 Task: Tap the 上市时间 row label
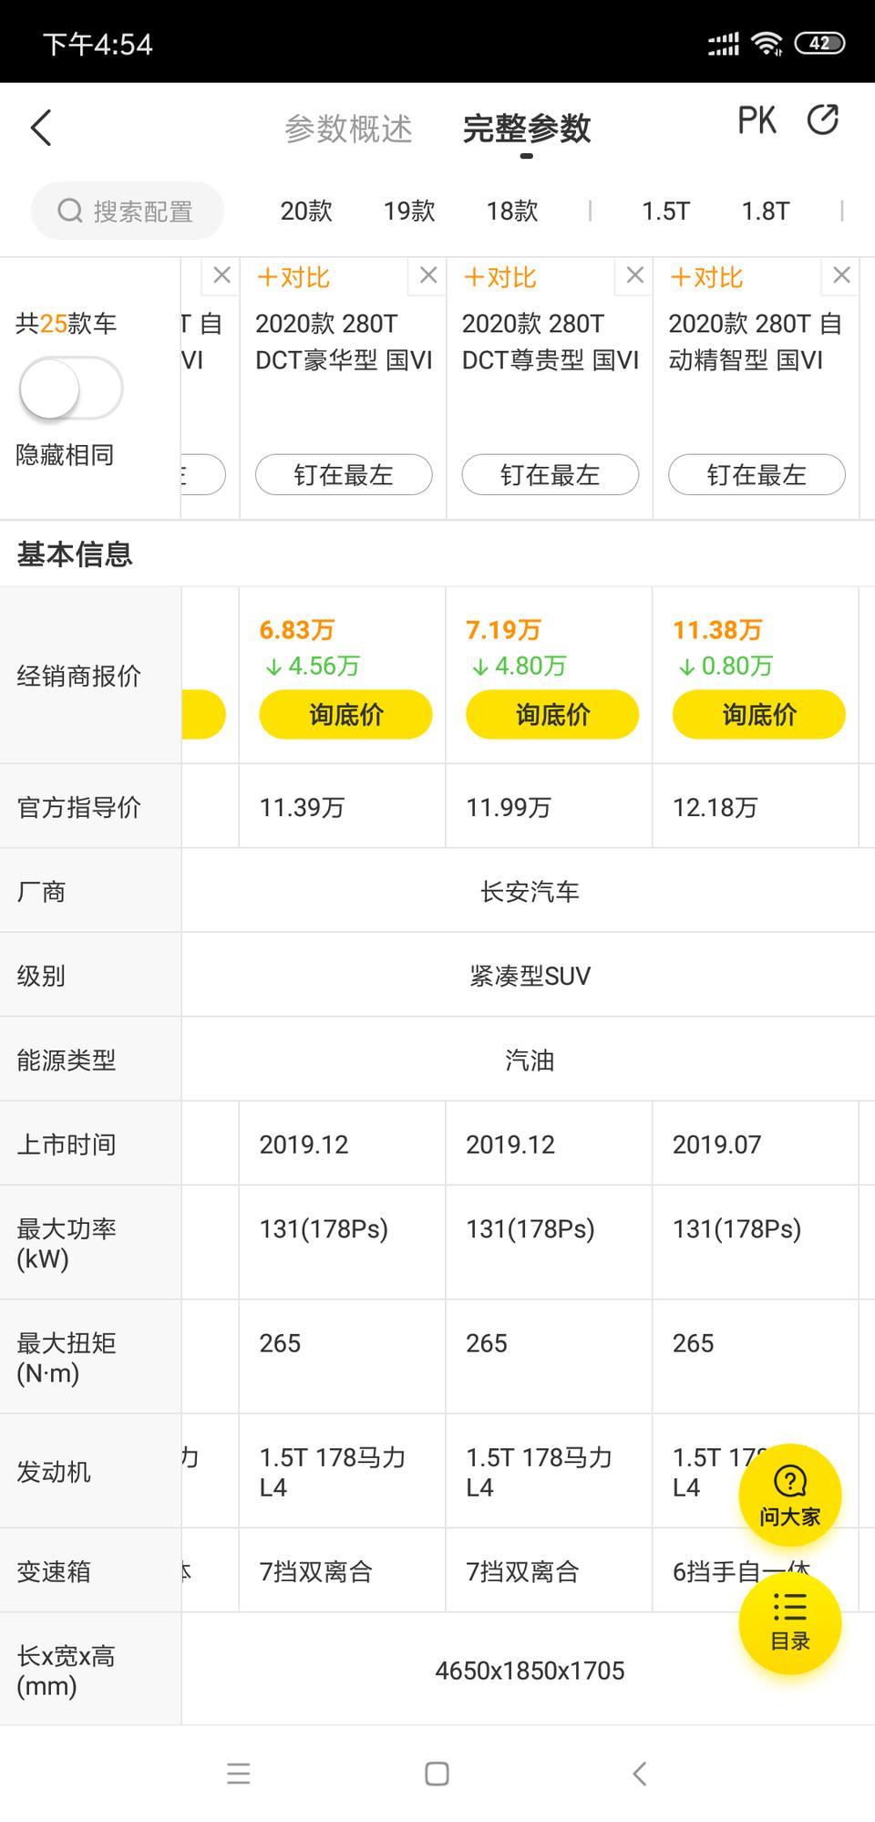pos(66,1144)
